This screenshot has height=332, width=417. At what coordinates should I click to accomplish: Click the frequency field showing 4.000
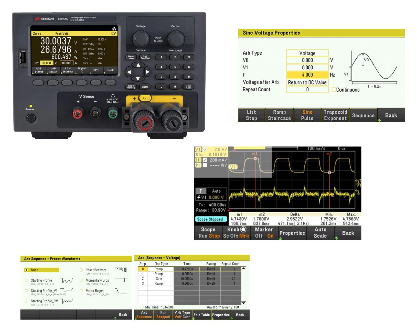(x=307, y=75)
